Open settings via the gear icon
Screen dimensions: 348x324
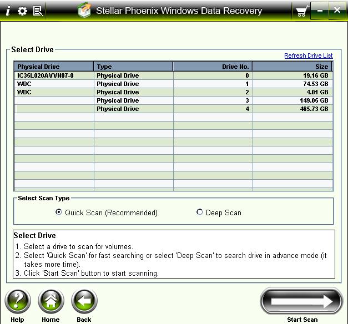(x=22, y=11)
